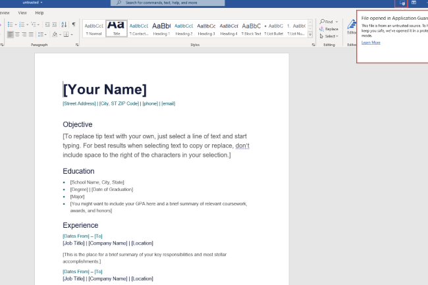Click the Application Guard shield icon
This screenshot has height=285, width=428.
[402, 3]
